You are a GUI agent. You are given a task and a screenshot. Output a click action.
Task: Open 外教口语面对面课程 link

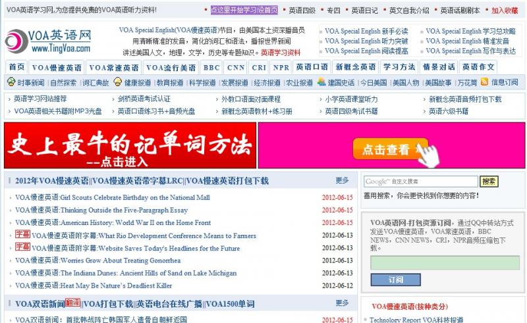tap(251, 99)
